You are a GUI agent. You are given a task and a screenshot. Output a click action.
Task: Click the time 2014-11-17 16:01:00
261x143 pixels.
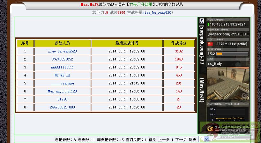(x=127, y=75)
